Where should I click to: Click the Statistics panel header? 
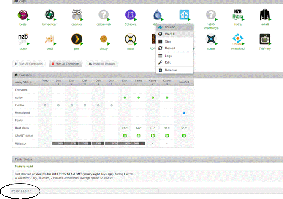(147, 75)
